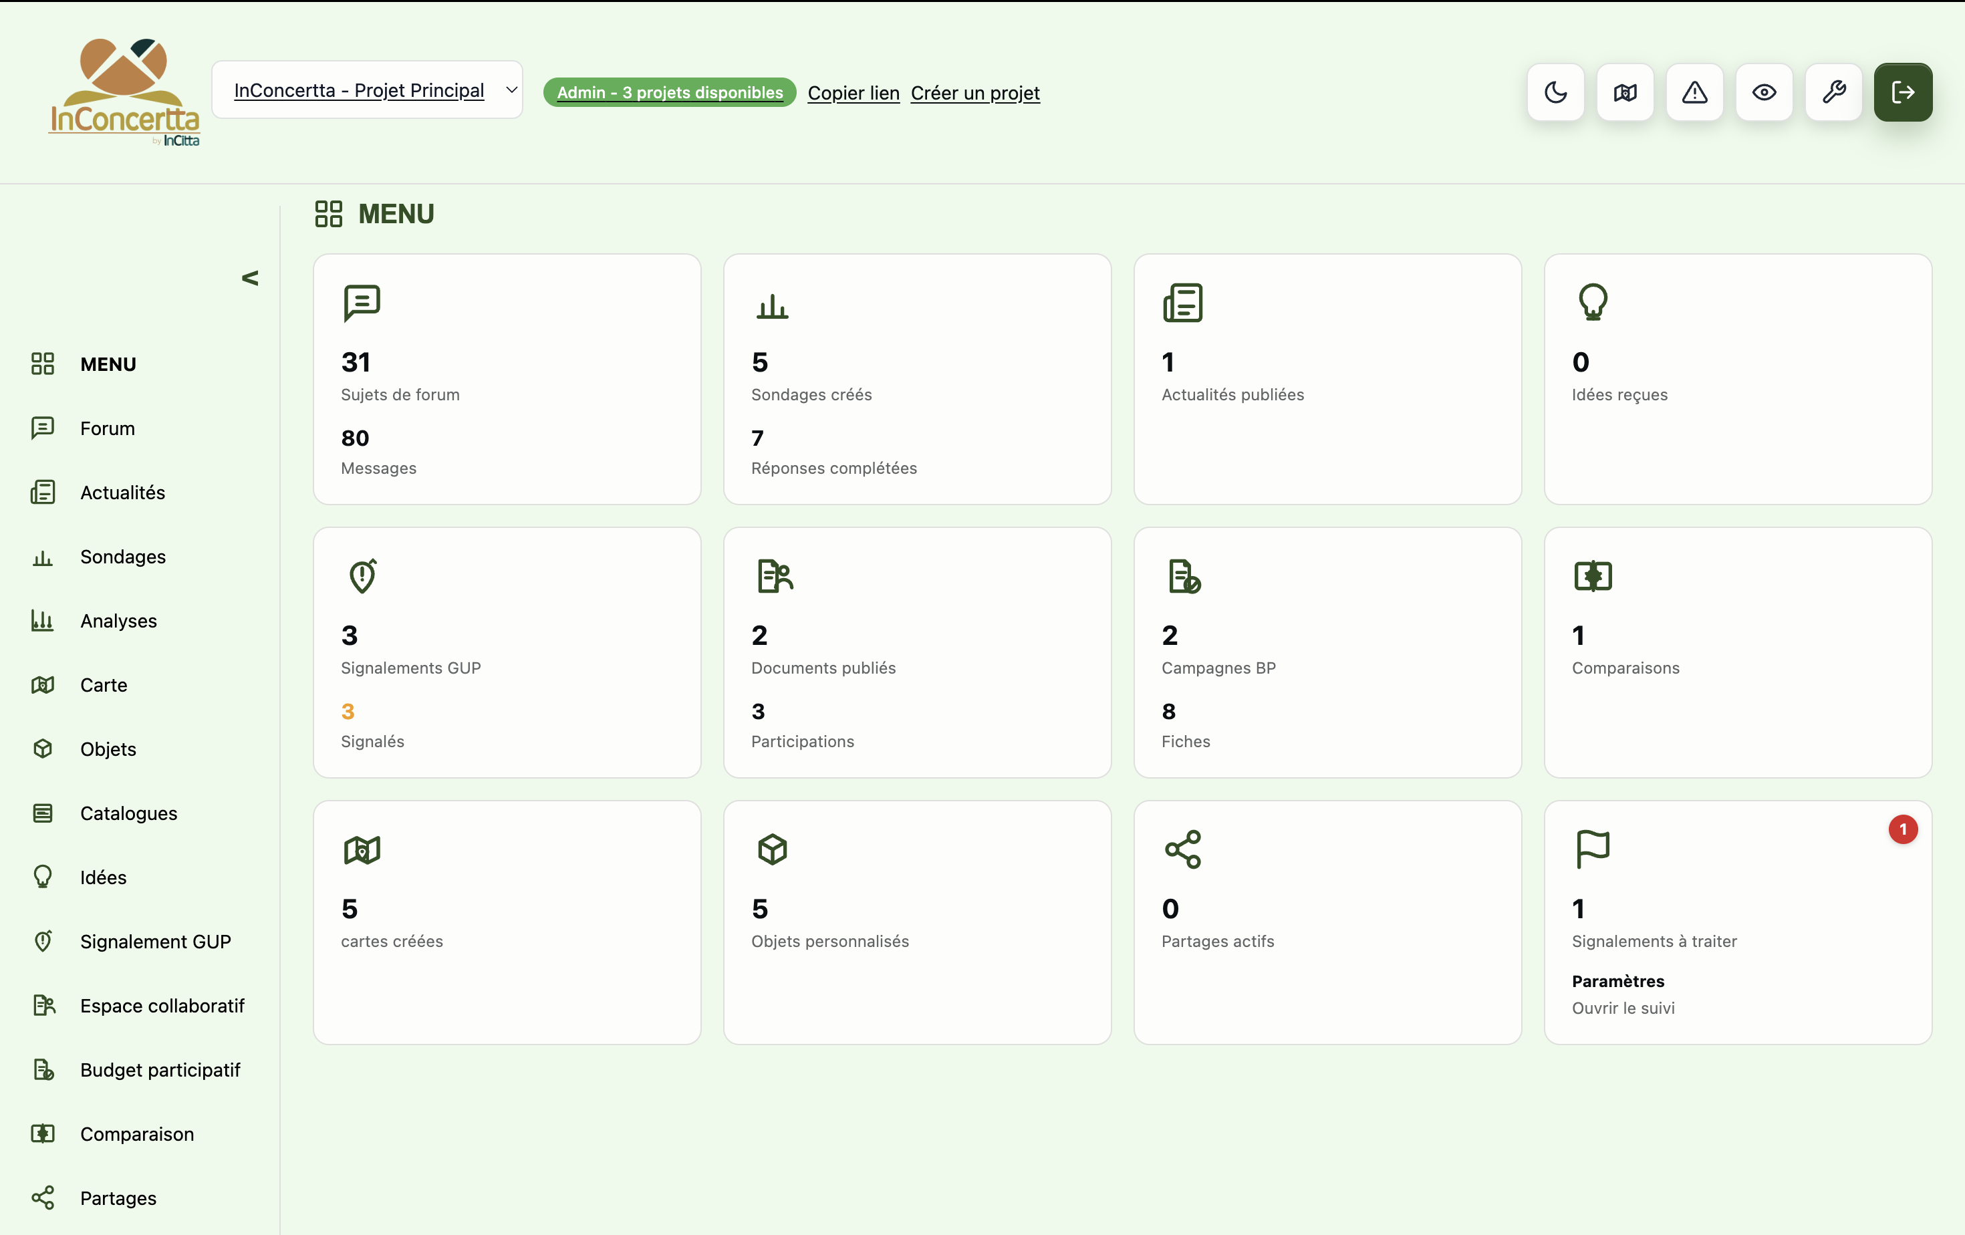Screen dimensions: 1965x1235
Task: Open Comparaison in the sidebar
Action: pos(136,1134)
